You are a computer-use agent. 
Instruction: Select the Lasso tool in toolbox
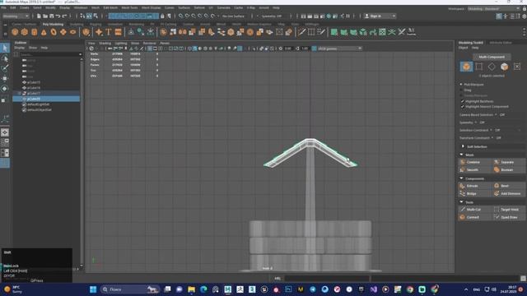5,58
